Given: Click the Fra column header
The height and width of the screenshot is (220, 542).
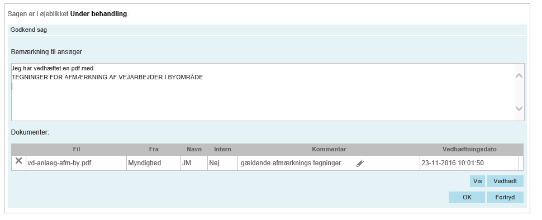Looking at the screenshot, I should pyautogui.click(x=154, y=149).
